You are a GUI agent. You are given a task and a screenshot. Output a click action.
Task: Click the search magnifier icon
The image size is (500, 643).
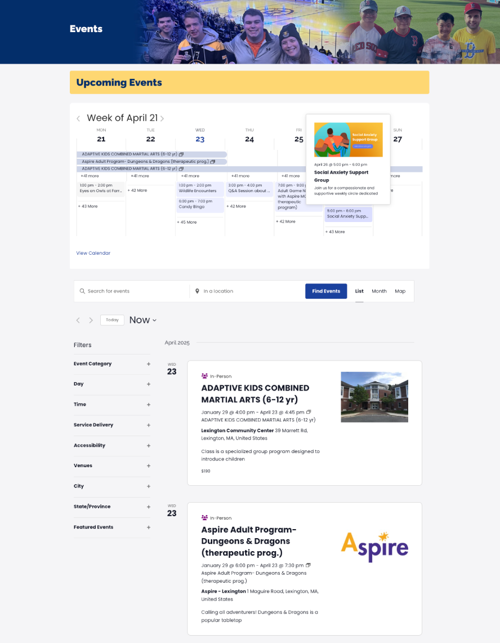(82, 291)
